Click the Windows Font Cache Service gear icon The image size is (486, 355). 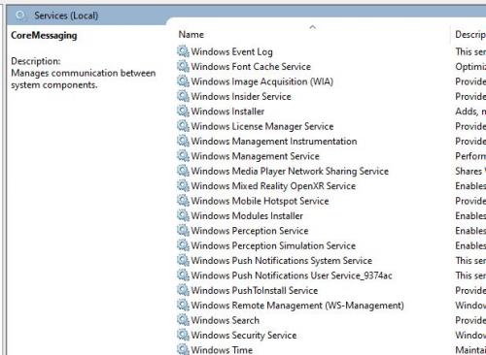[x=183, y=66]
